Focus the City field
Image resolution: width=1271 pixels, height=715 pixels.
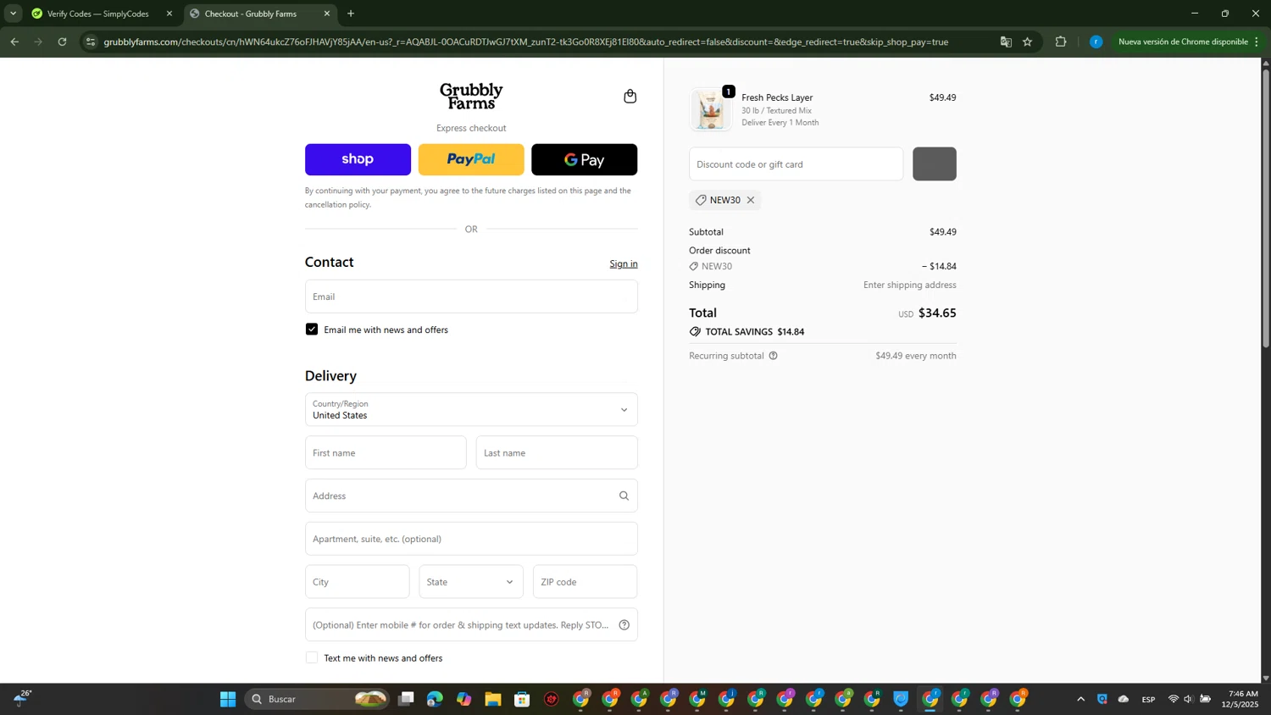click(x=357, y=582)
